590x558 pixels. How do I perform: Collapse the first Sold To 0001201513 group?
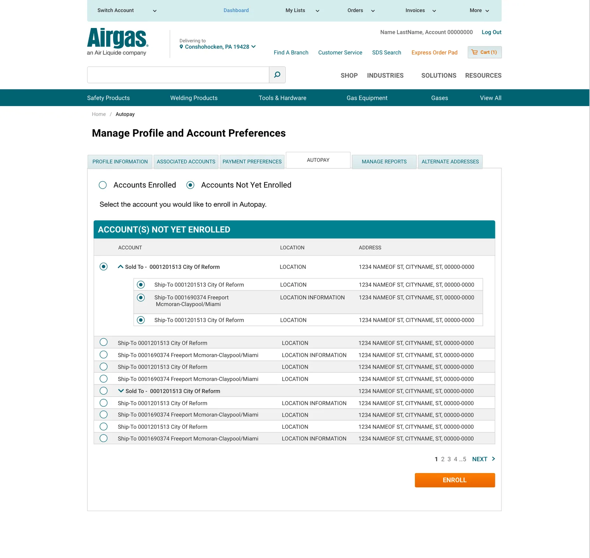coord(121,267)
